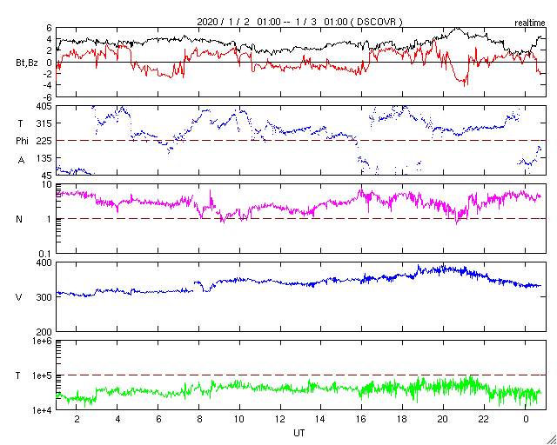Click the "18" hour tick on the UT axis

point(402,420)
